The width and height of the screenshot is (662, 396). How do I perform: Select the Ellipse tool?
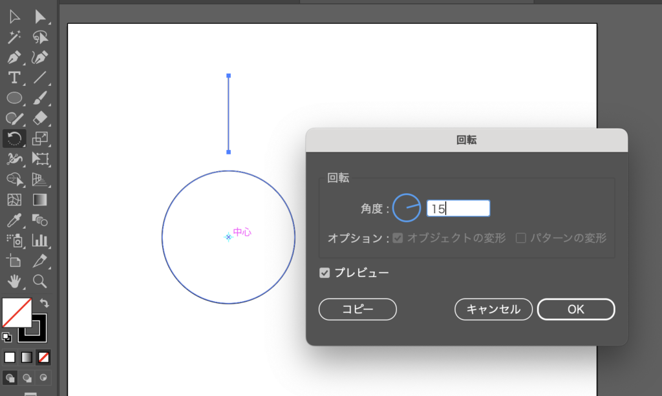click(14, 98)
